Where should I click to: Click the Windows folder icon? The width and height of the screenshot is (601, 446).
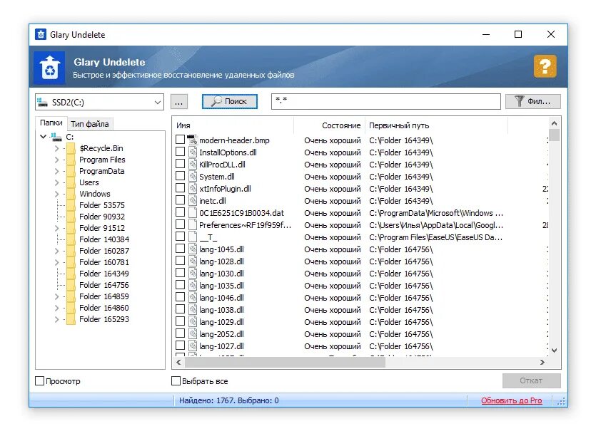tap(71, 194)
